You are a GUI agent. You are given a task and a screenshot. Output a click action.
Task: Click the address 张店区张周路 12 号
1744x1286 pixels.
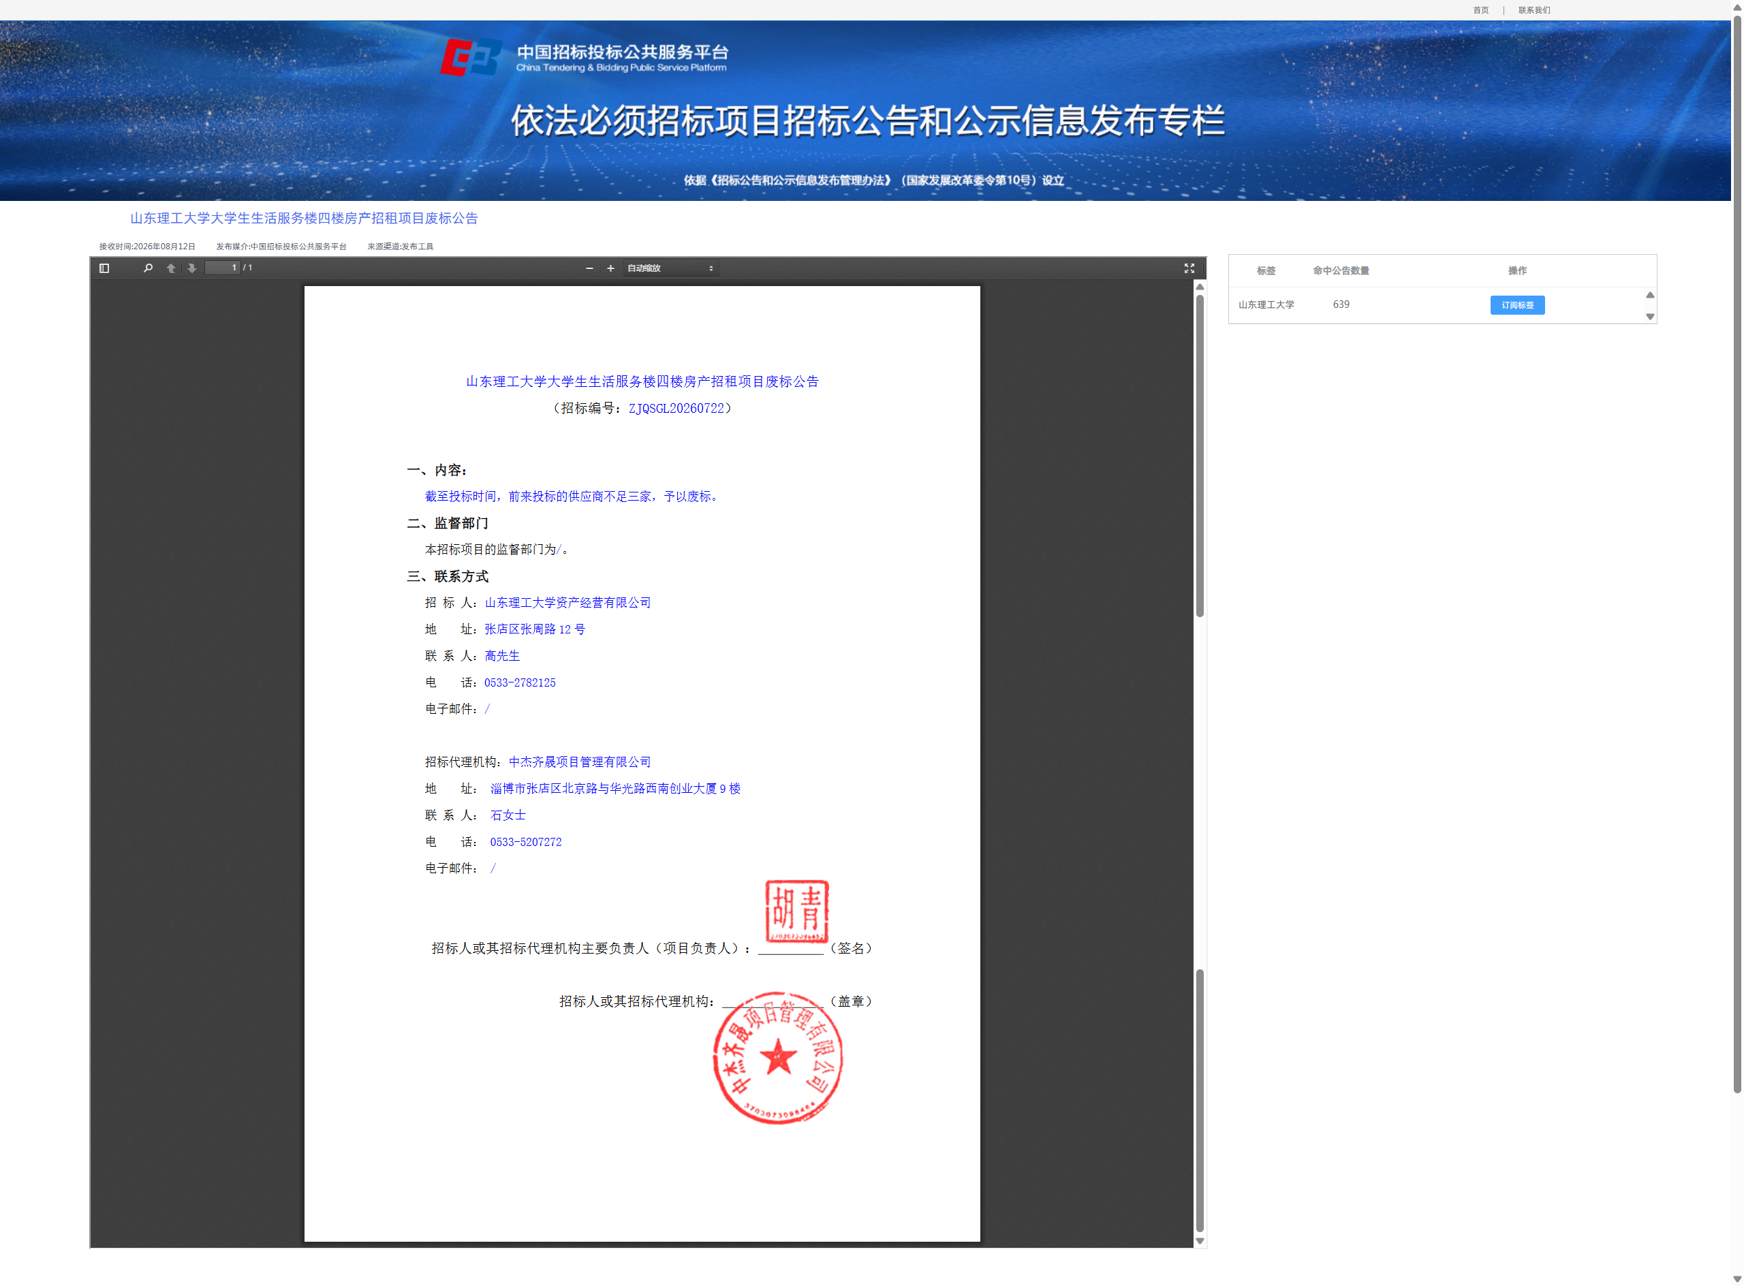pos(535,630)
